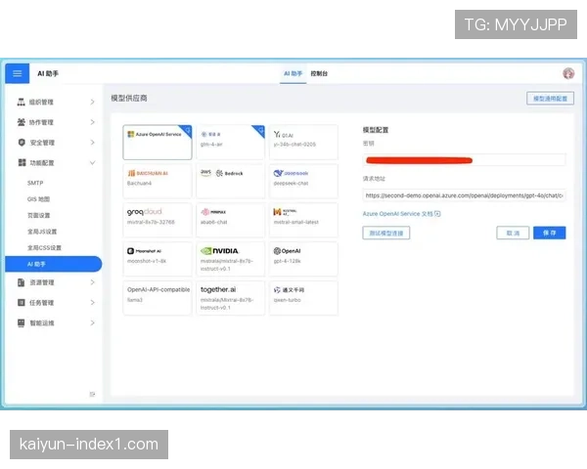
Task: Open the user avatar menu
Action: click(x=568, y=73)
